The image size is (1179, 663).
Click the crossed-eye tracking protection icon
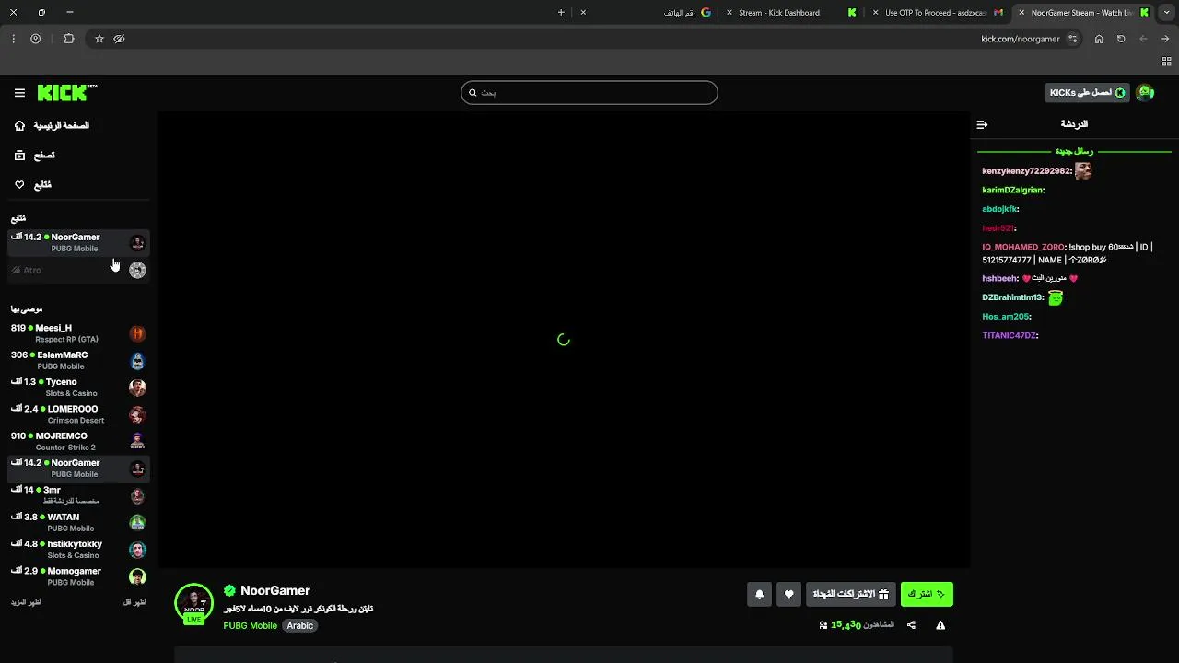(x=119, y=39)
